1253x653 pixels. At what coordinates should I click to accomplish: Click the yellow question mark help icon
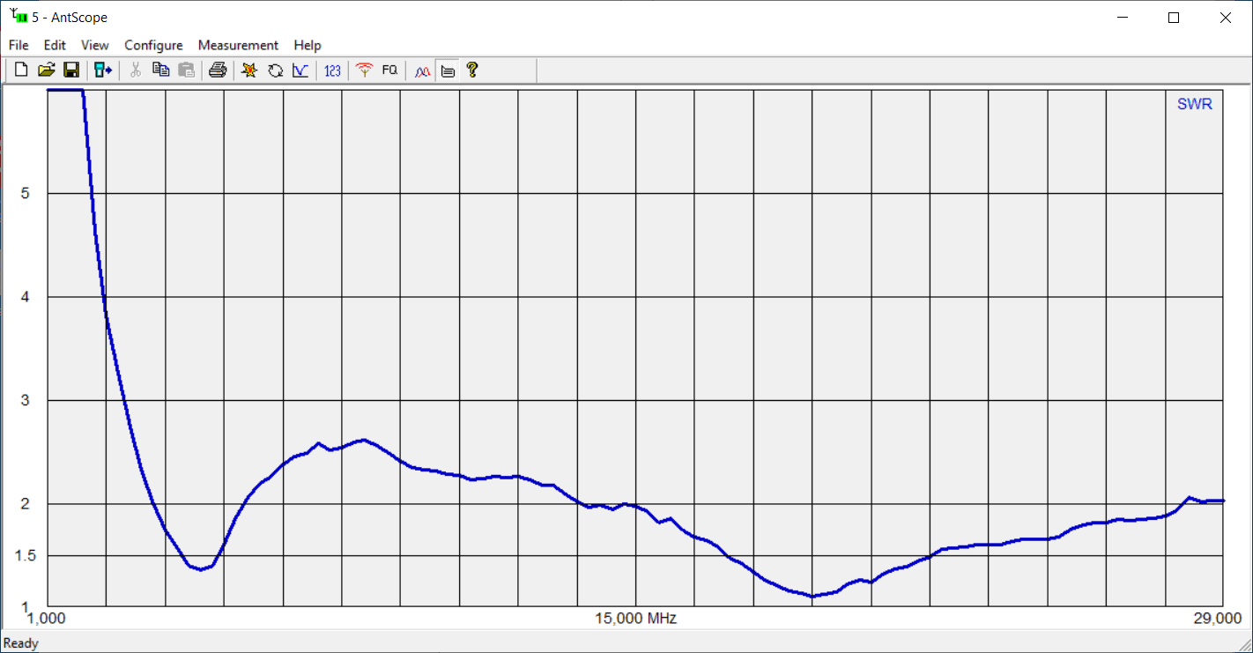tap(472, 70)
